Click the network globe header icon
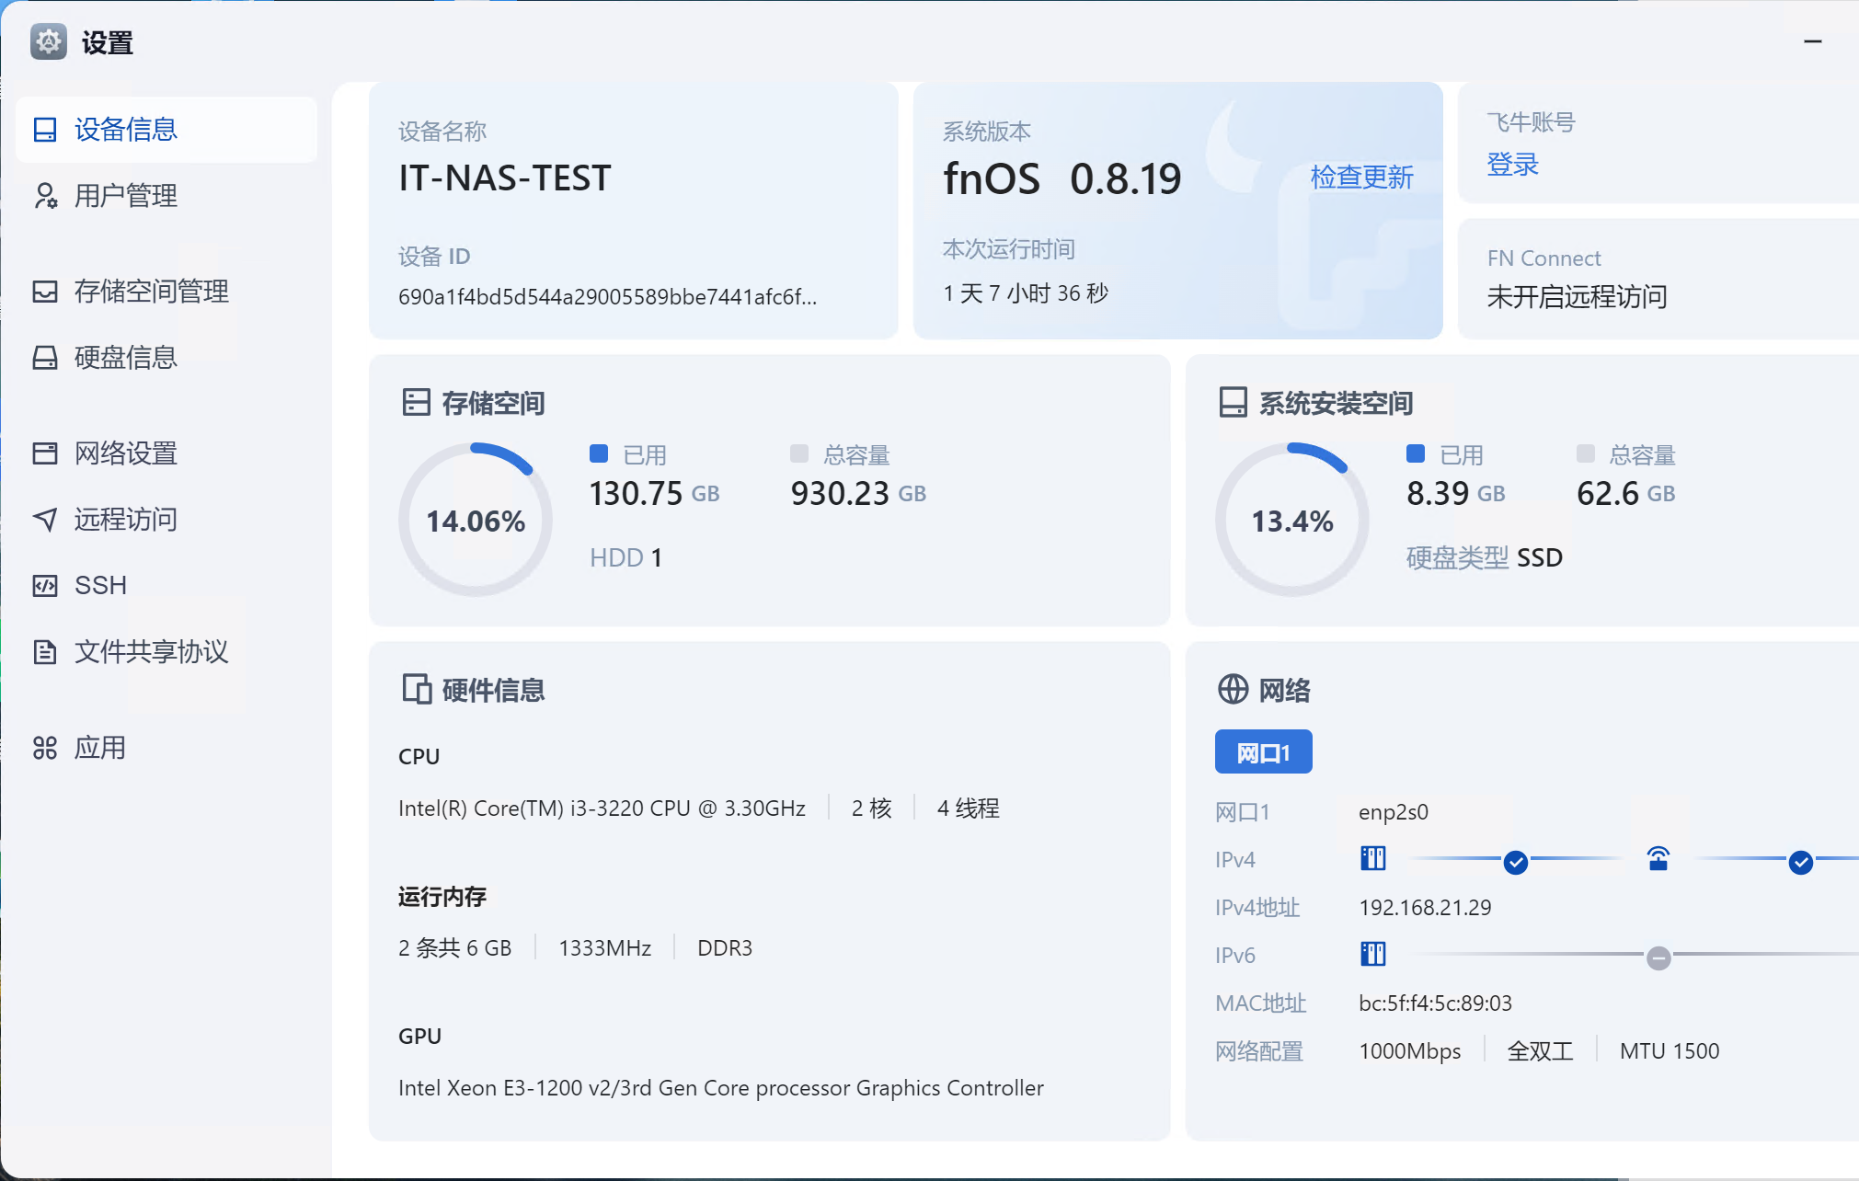Image resolution: width=1859 pixels, height=1181 pixels. pos(1234,689)
